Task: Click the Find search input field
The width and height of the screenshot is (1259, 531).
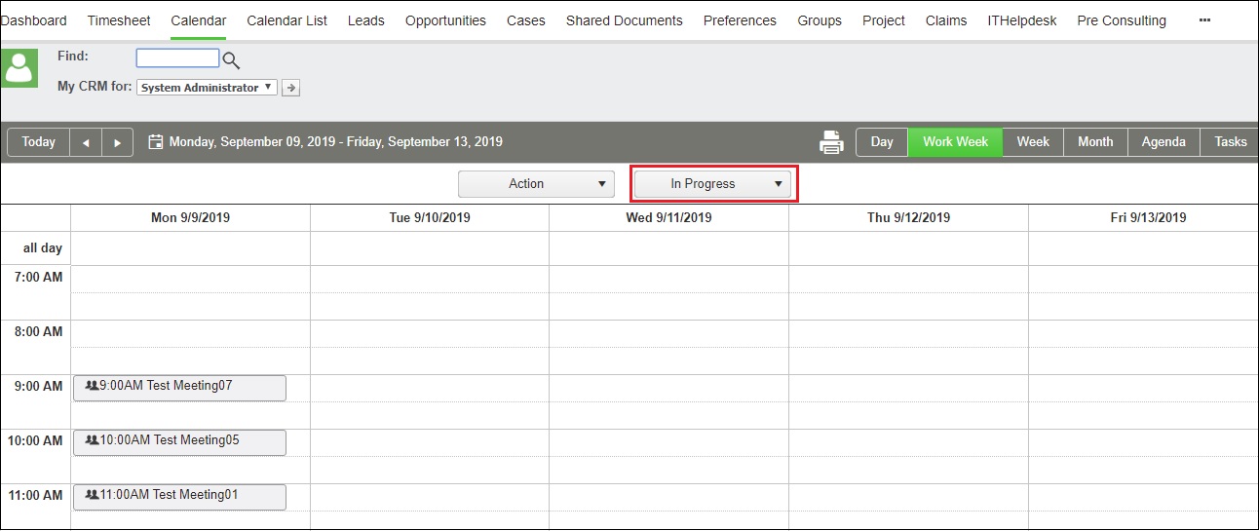Action: tap(177, 58)
